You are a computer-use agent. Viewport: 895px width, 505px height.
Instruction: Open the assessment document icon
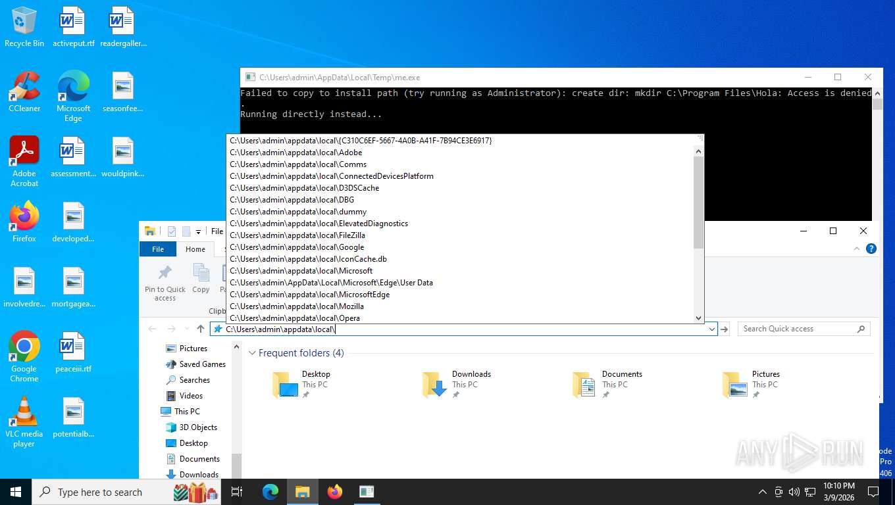pyautogui.click(x=73, y=157)
